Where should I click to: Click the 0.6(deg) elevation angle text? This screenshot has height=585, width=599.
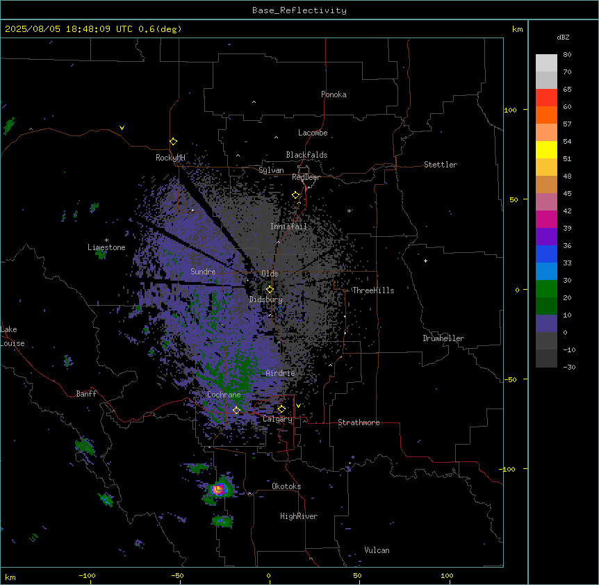pos(160,29)
